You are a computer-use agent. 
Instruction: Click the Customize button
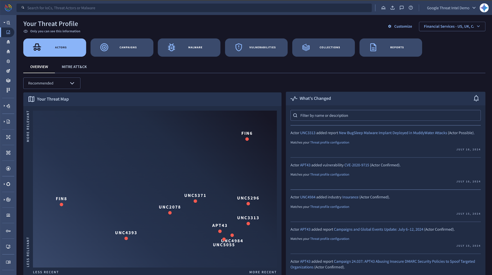pos(400,27)
